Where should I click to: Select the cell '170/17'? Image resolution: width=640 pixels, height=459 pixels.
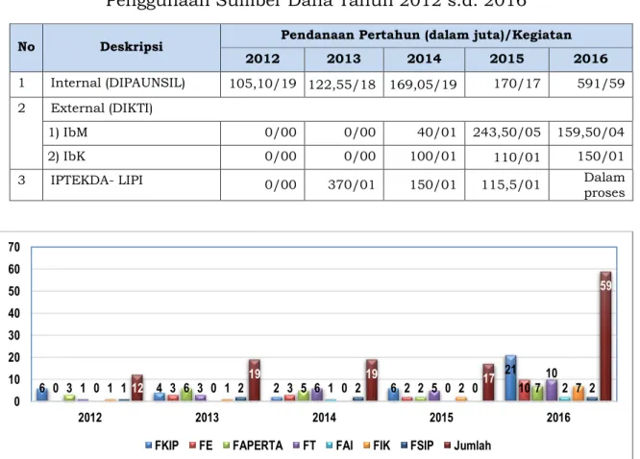click(507, 85)
